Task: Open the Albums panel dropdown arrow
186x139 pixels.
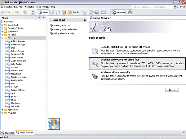Action: pos(40,18)
